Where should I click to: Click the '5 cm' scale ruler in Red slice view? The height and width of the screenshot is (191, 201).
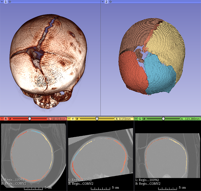click(x=38, y=188)
